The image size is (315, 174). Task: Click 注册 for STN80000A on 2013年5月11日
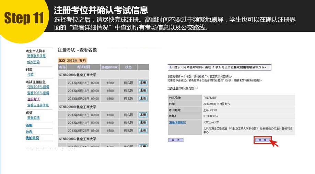coord(143,83)
